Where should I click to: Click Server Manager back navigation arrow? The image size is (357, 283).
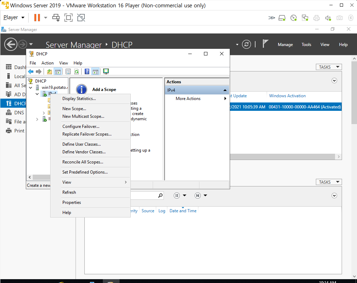(x=11, y=44)
